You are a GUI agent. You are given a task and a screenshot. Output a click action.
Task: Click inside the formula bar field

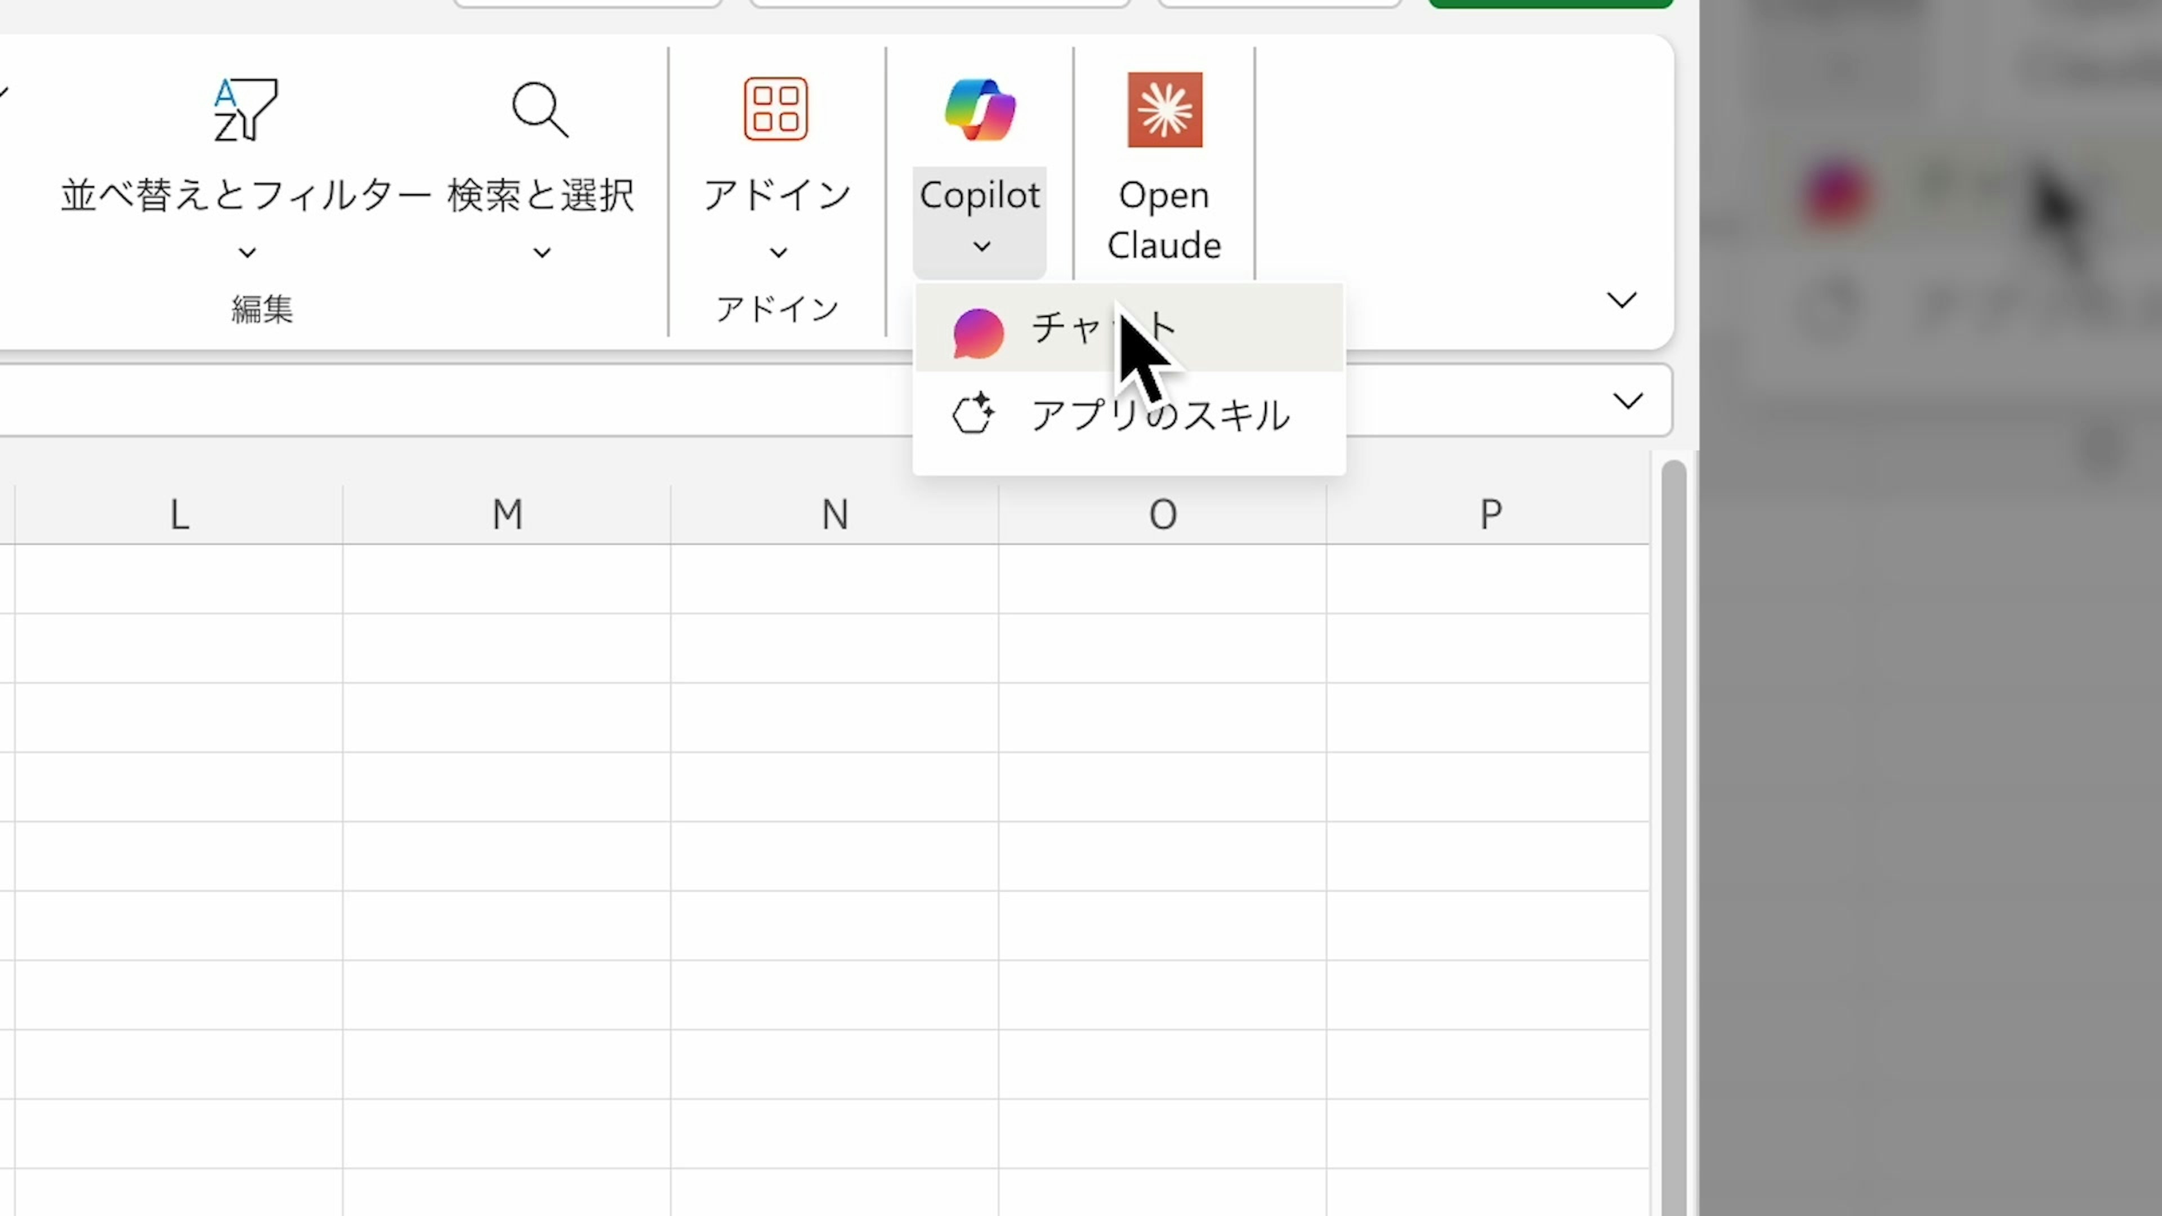(419, 401)
